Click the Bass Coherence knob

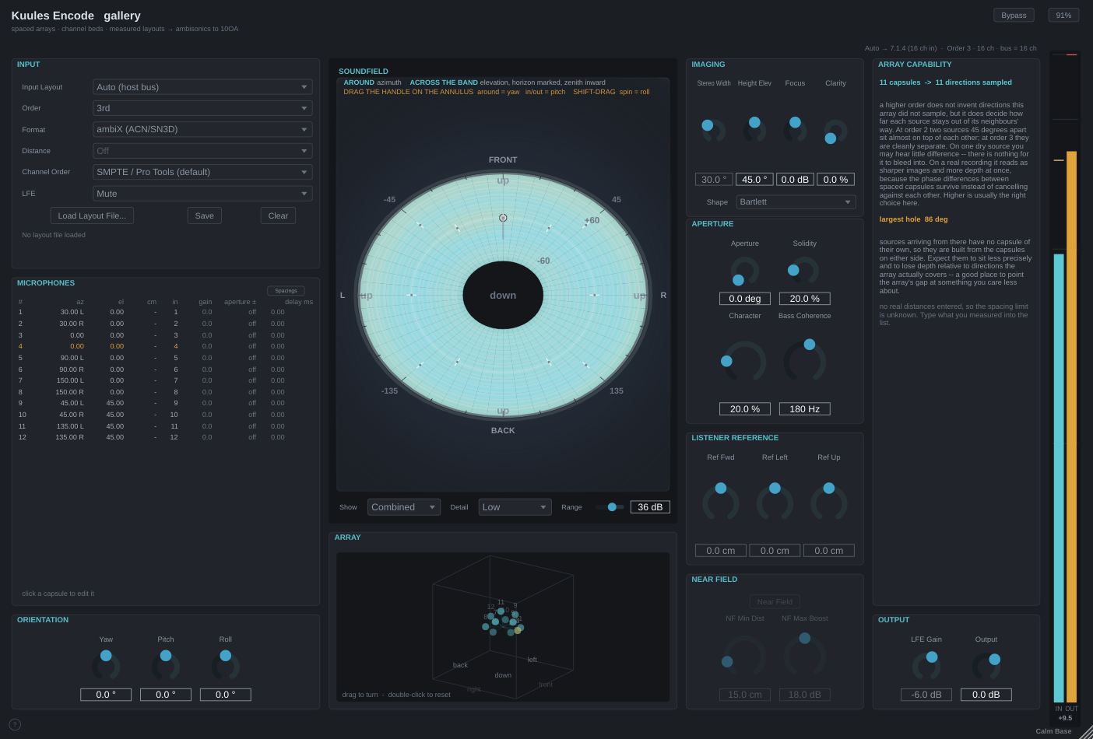[x=805, y=362]
